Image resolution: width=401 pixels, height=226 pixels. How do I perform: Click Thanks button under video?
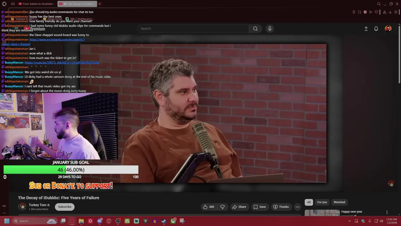click(281, 207)
